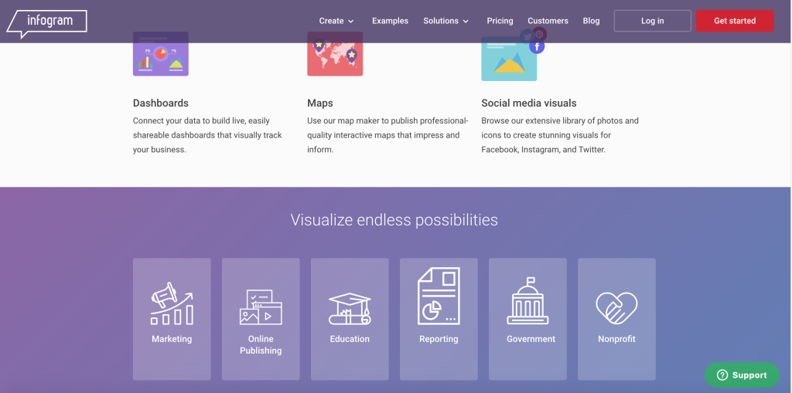Click the Infogram logo
792x393 pixels.
46,24
